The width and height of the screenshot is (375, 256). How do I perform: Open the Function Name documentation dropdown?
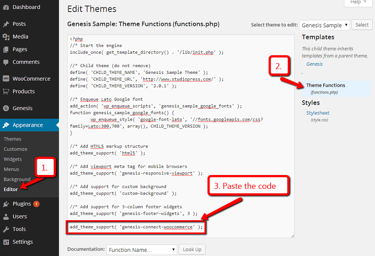click(141, 250)
